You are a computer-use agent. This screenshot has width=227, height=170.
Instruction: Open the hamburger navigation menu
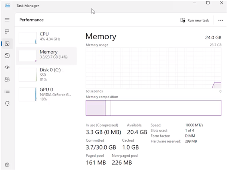(7, 20)
